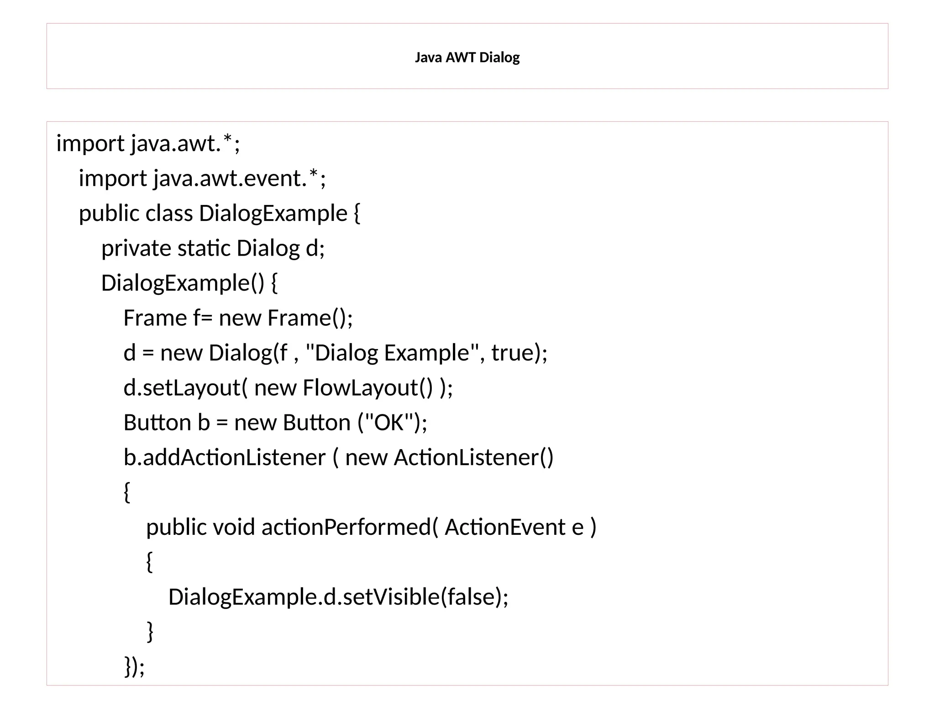Image resolution: width=935 pixels, height=701 pixels.
Task: Click the opening brace directly below addActionListener
Action: click(127, 493)
